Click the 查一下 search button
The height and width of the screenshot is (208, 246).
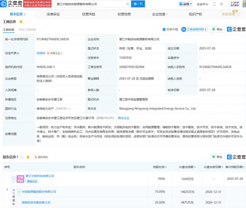(138, 4)
